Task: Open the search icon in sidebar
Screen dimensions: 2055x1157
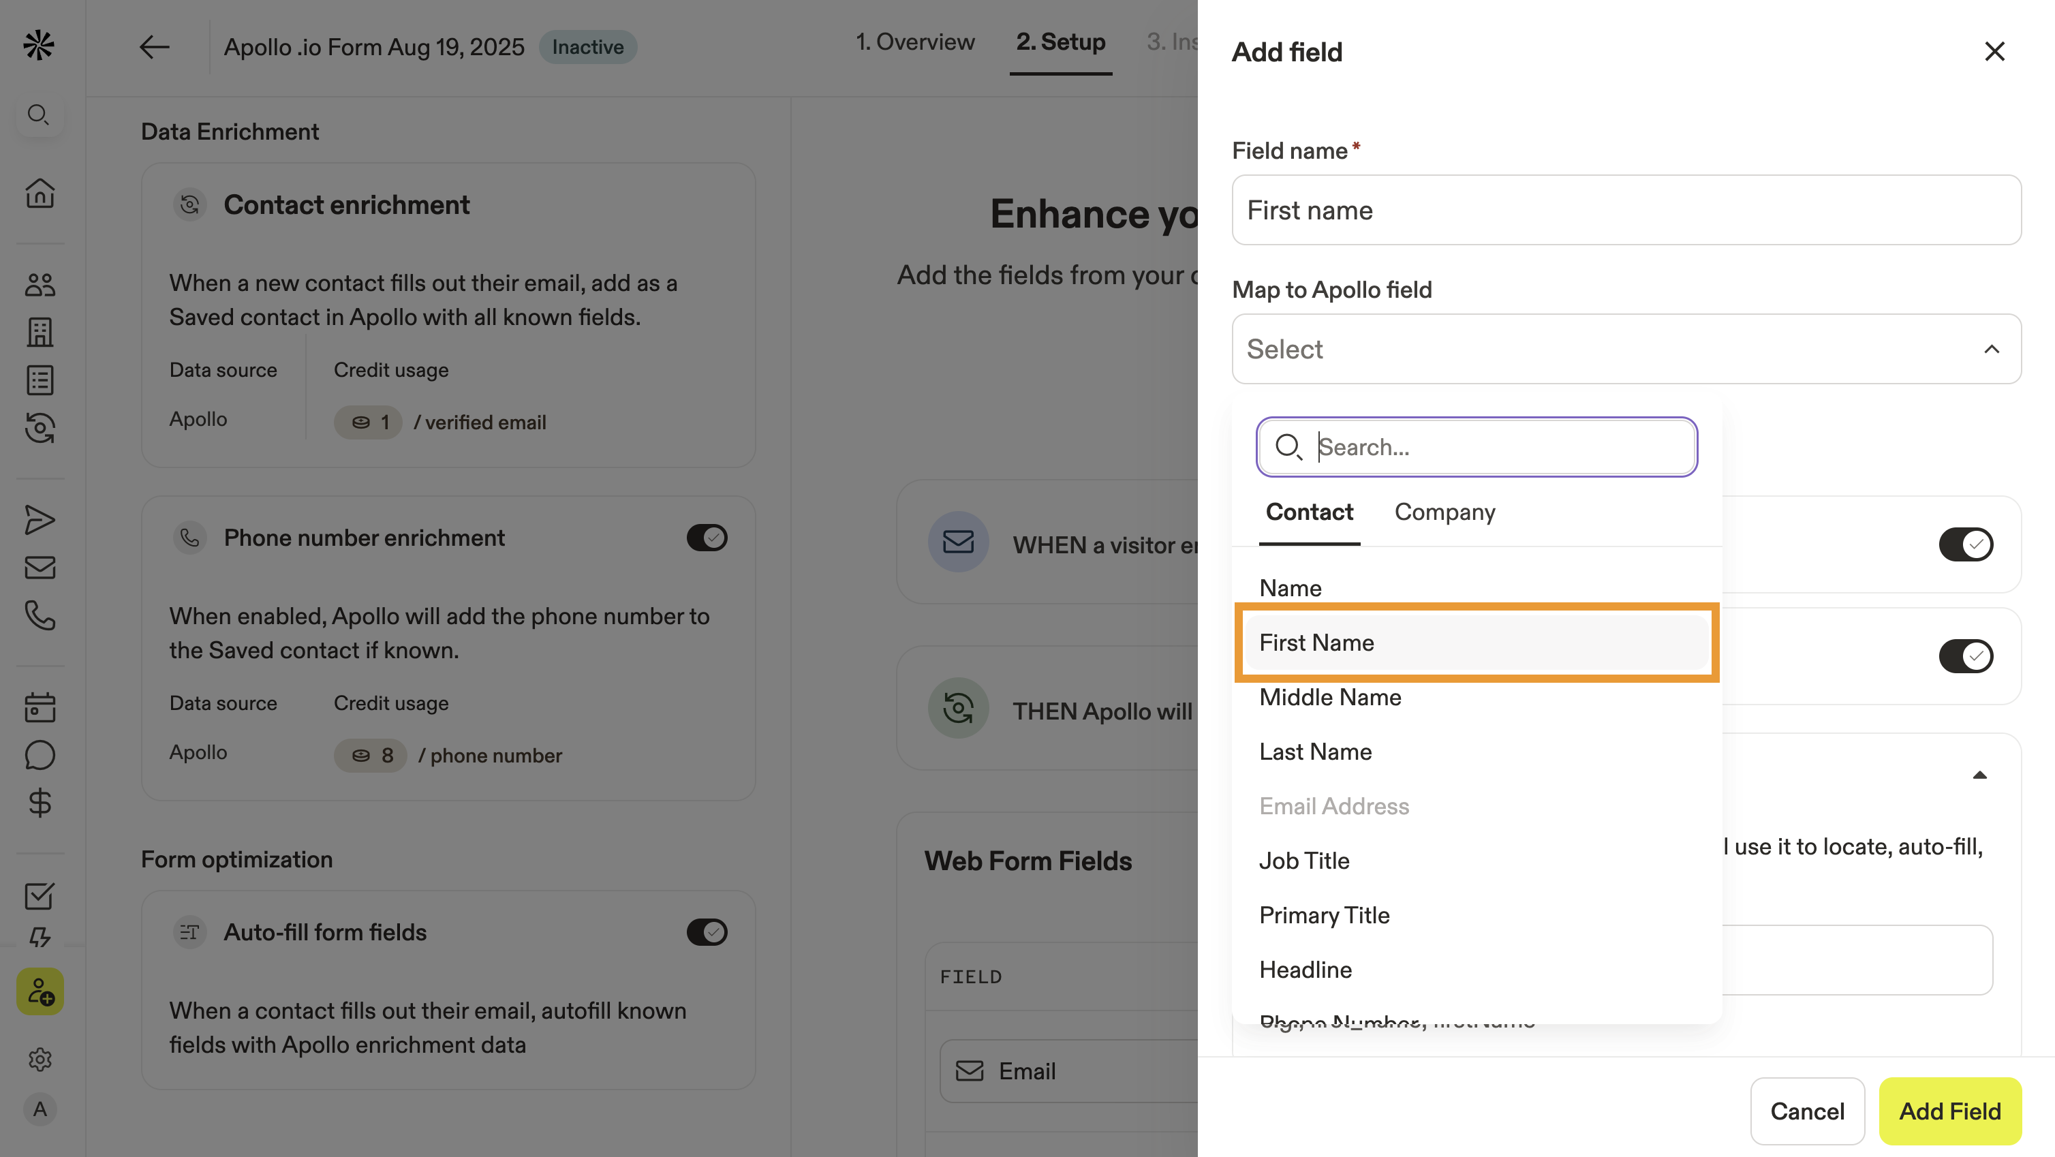Action: coord(38,115)
